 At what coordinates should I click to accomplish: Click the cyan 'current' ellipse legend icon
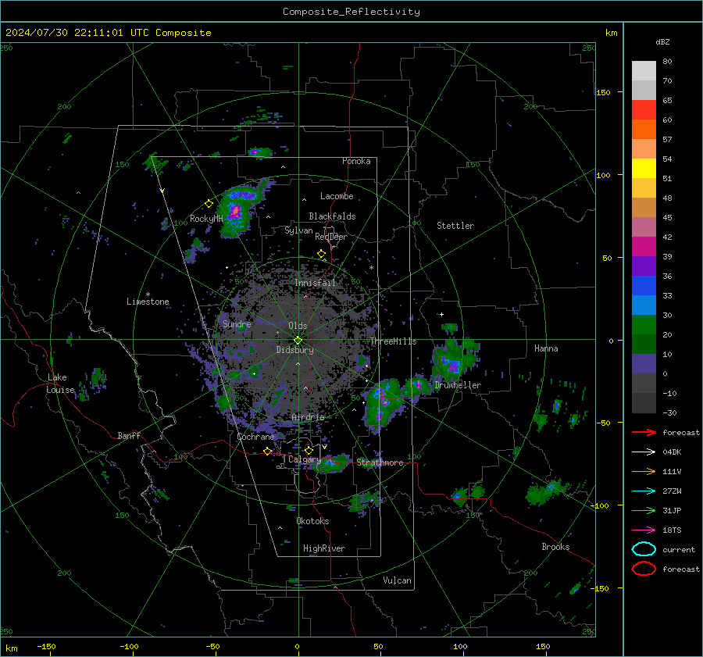click(644, 549)
